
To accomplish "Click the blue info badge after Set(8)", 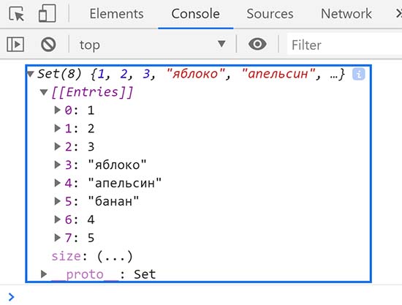I will (x=358, y=74).
